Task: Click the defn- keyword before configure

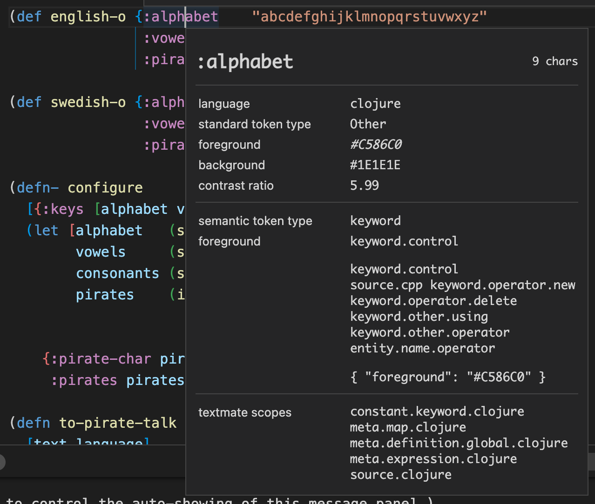Action: pyautogui.click(x=38, y=188)
